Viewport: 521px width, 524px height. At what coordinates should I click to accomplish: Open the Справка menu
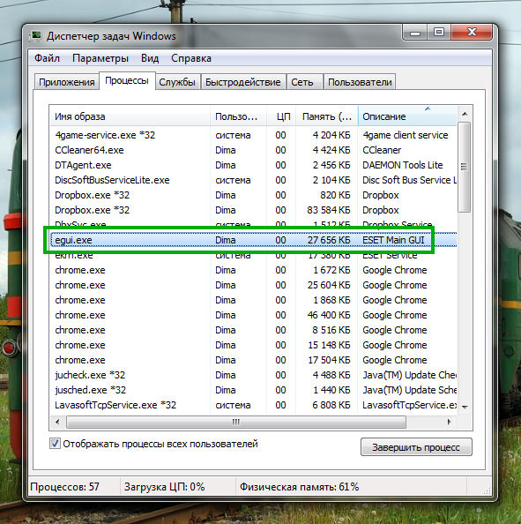pyautogui.click(x=191, y=58)
